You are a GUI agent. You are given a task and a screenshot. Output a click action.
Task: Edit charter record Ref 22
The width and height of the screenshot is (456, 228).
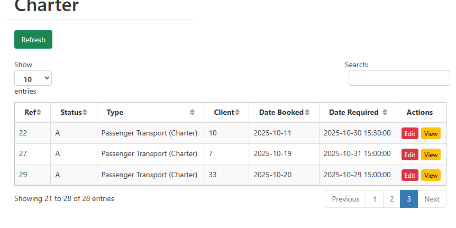point(410,133)
